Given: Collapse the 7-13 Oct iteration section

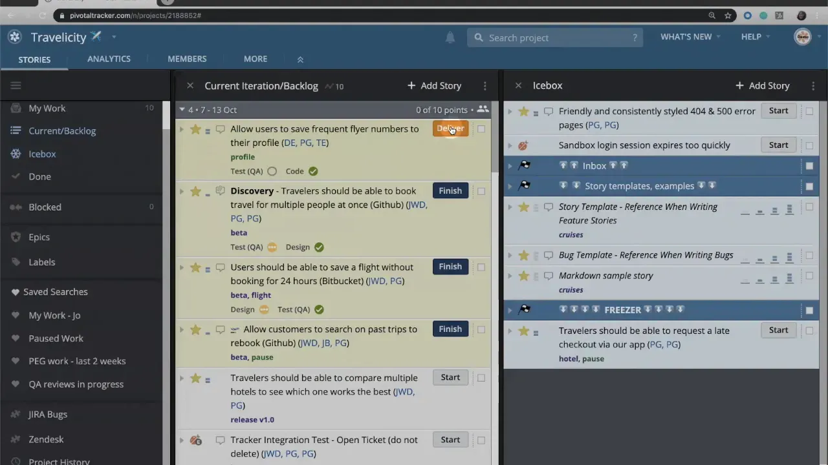Looking at the screenshot, I should pos(182,110).
